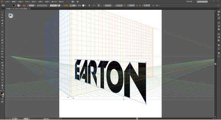Image resolution: width=221 pixels, height=120 pixels.
Task: Select the Lasso tool
Action: pyautogui.click(x=2, y=21)
